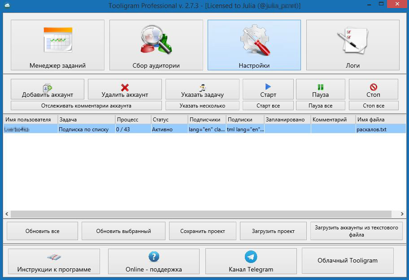Switch to the Логи tab

click(x=352, y=45)
